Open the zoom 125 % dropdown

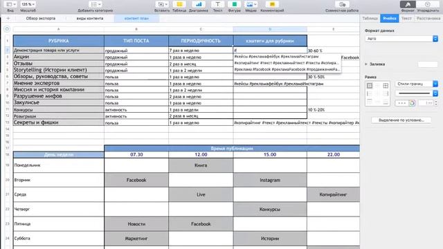[x=28, y=5]
